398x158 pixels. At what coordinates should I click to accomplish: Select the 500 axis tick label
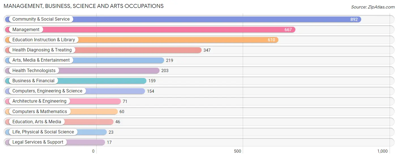(237, 151)
